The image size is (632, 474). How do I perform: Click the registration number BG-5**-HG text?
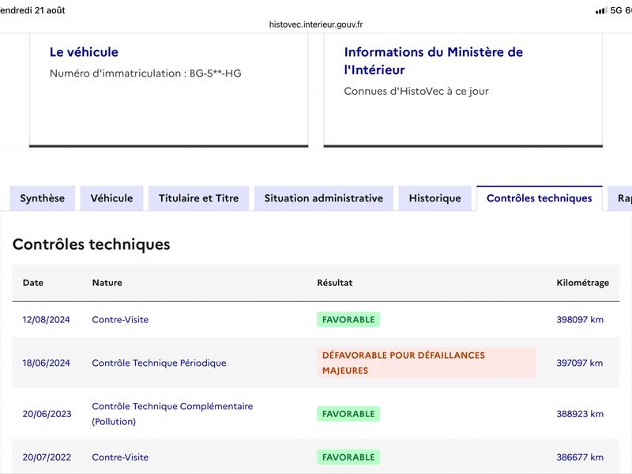tap(215, 73)
